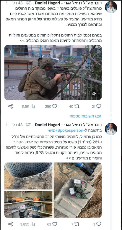Image resolution: width=122 pixels, height=230 pixels.
Task: Open top tweet author's profile avatar
Action: point(111,7)
